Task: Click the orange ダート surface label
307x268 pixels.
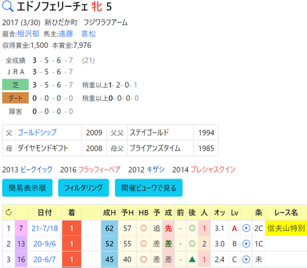Action: [15, 98]
